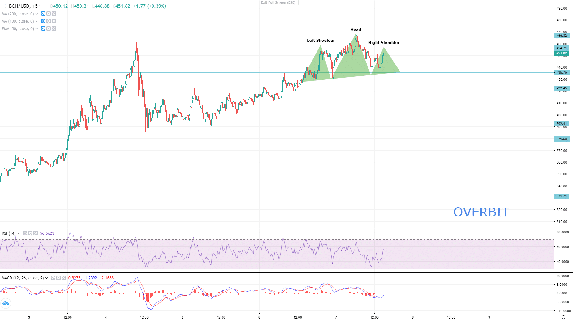Expand the MA (200, close, 0) dropdown
This screenshot has height=321, width=573.
point(37,14)
